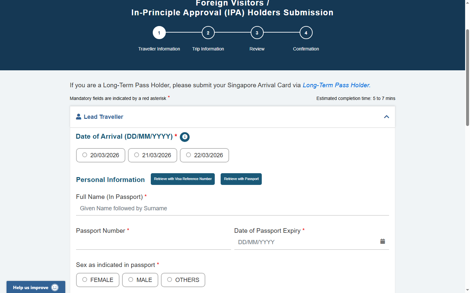470x293 pixels.
Task: Click step 1 Traveller Information circle
Action: click(x=159, y=33)
